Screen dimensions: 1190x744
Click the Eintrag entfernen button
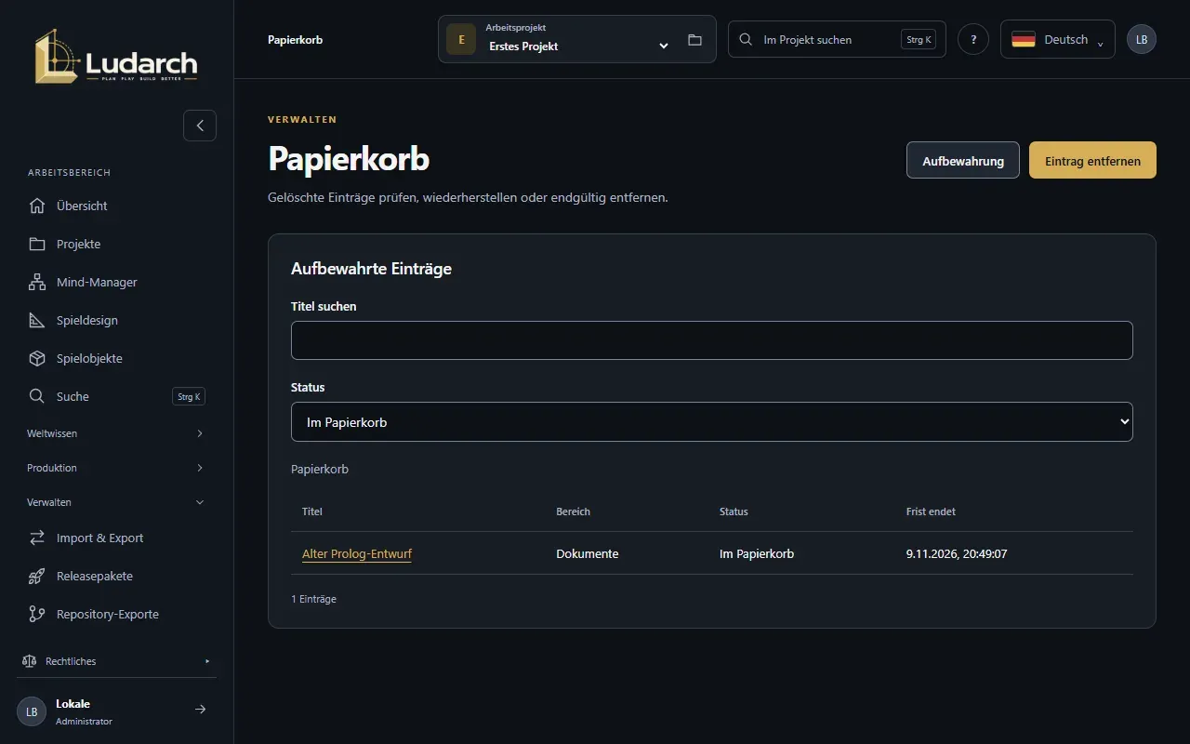[x=1092, y=160]
